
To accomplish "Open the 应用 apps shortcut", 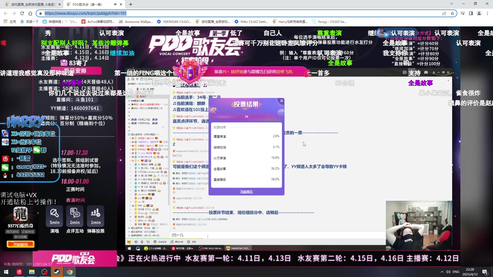I will 10,22.
